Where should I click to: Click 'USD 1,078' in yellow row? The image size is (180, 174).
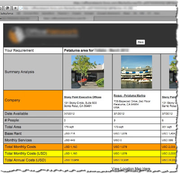[120, 153]
